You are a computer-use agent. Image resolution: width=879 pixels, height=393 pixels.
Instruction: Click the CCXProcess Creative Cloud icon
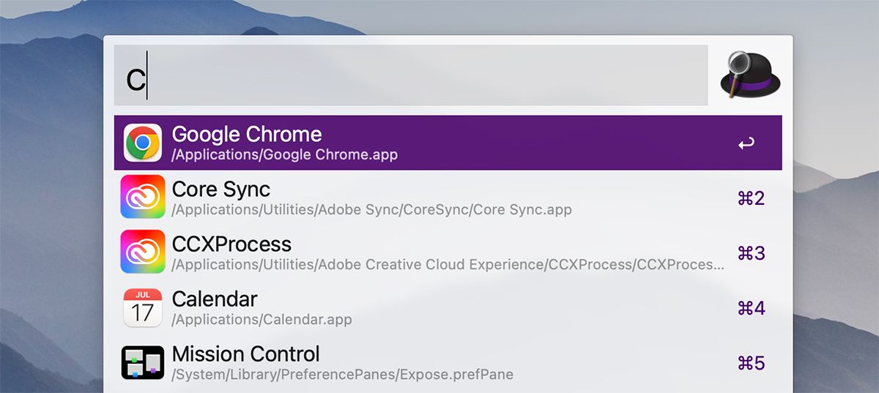click(143, 252)
